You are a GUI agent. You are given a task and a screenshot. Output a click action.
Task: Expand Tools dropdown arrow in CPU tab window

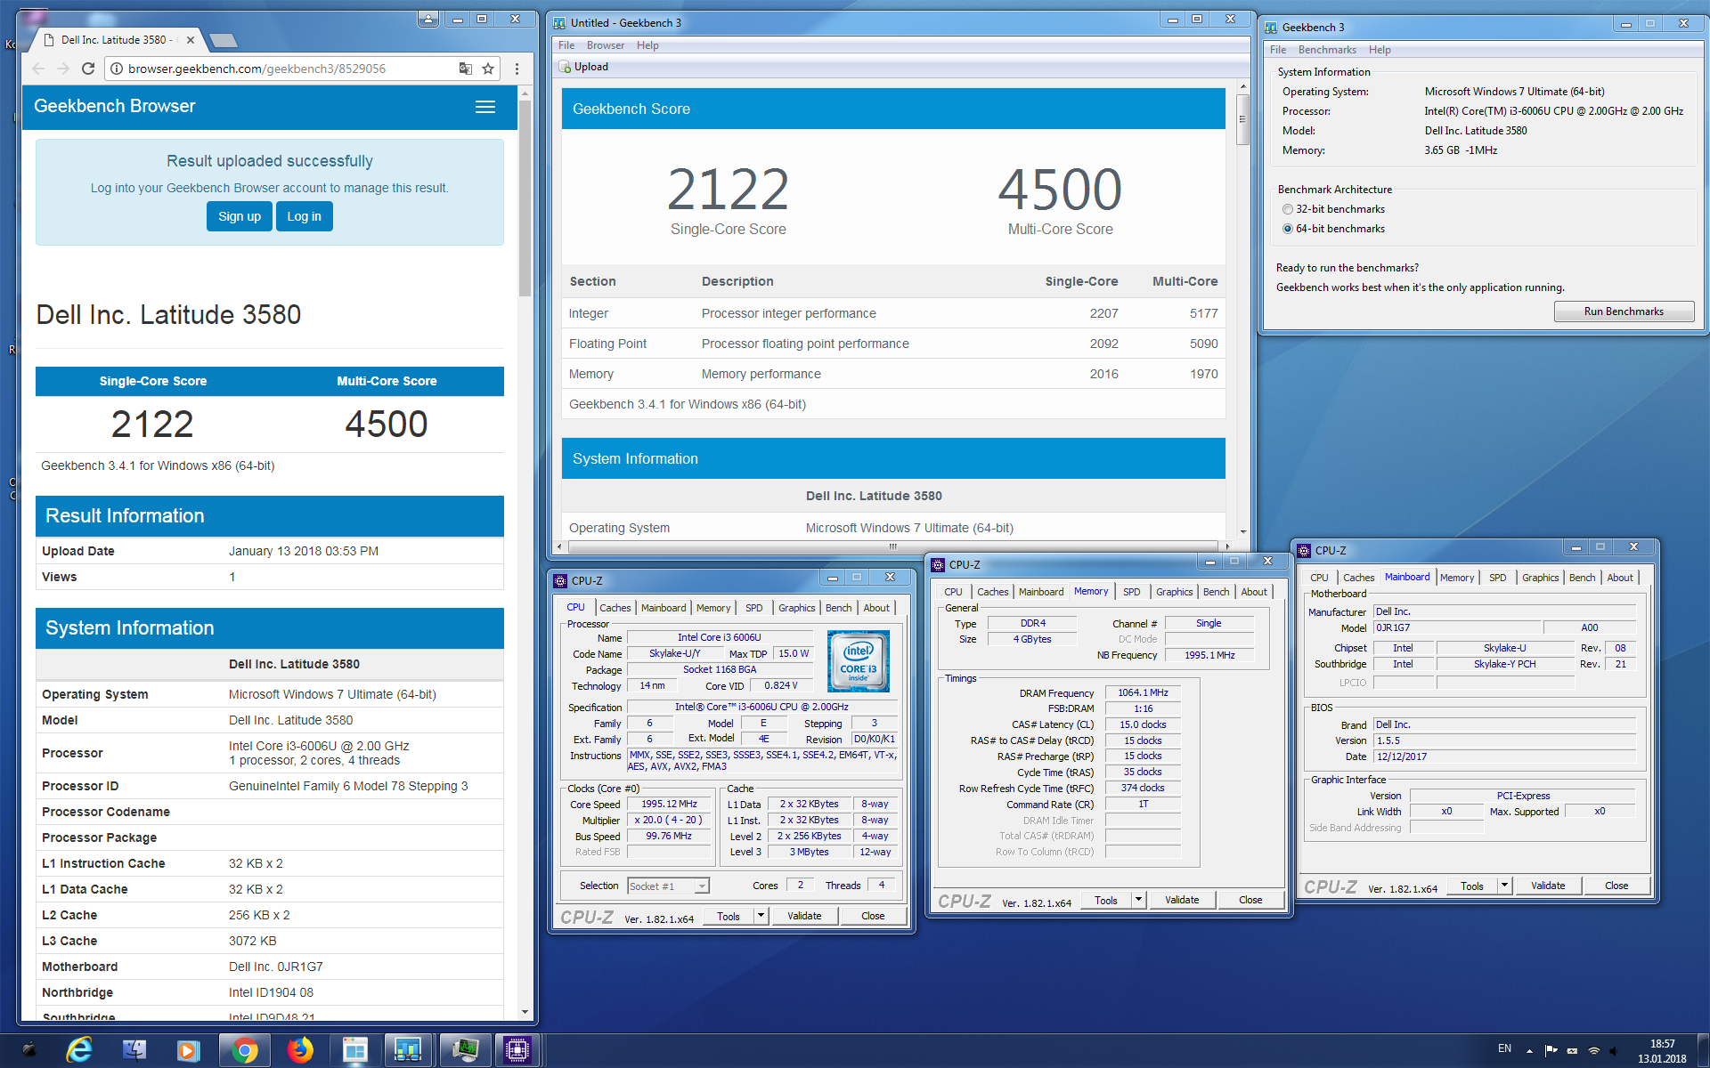[x=761, y=916]
